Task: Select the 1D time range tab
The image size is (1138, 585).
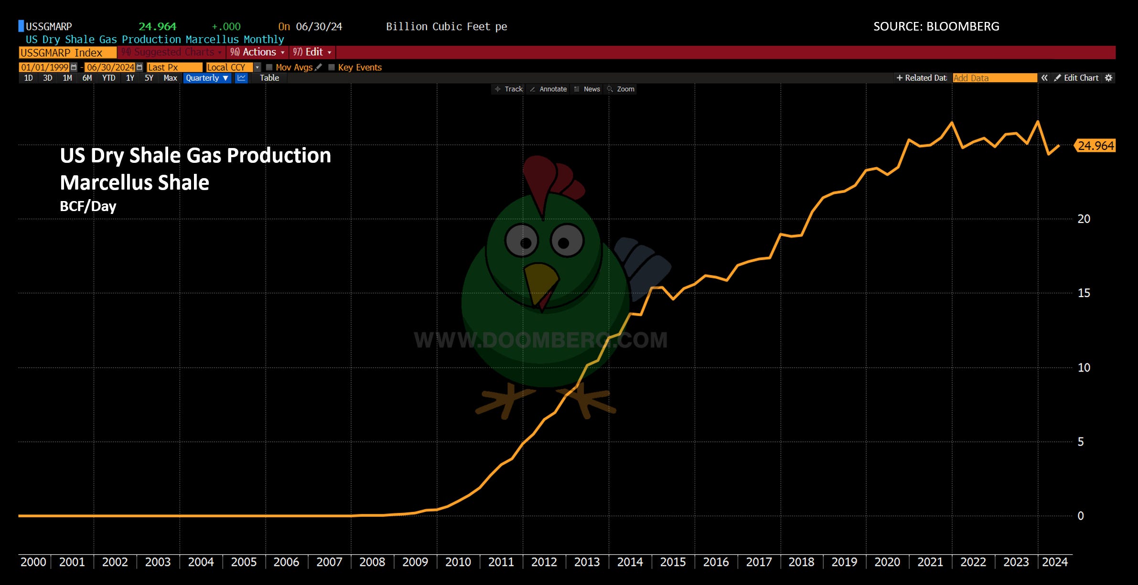Action: 29,78
